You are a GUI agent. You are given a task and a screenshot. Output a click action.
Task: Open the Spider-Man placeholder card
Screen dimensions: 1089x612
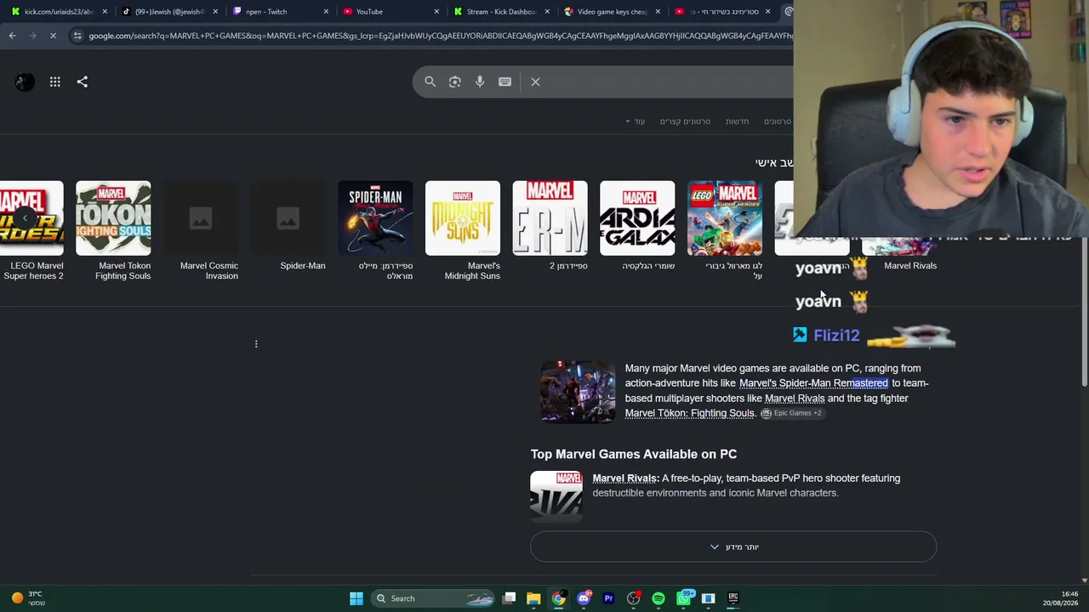(x=288, y=226)
